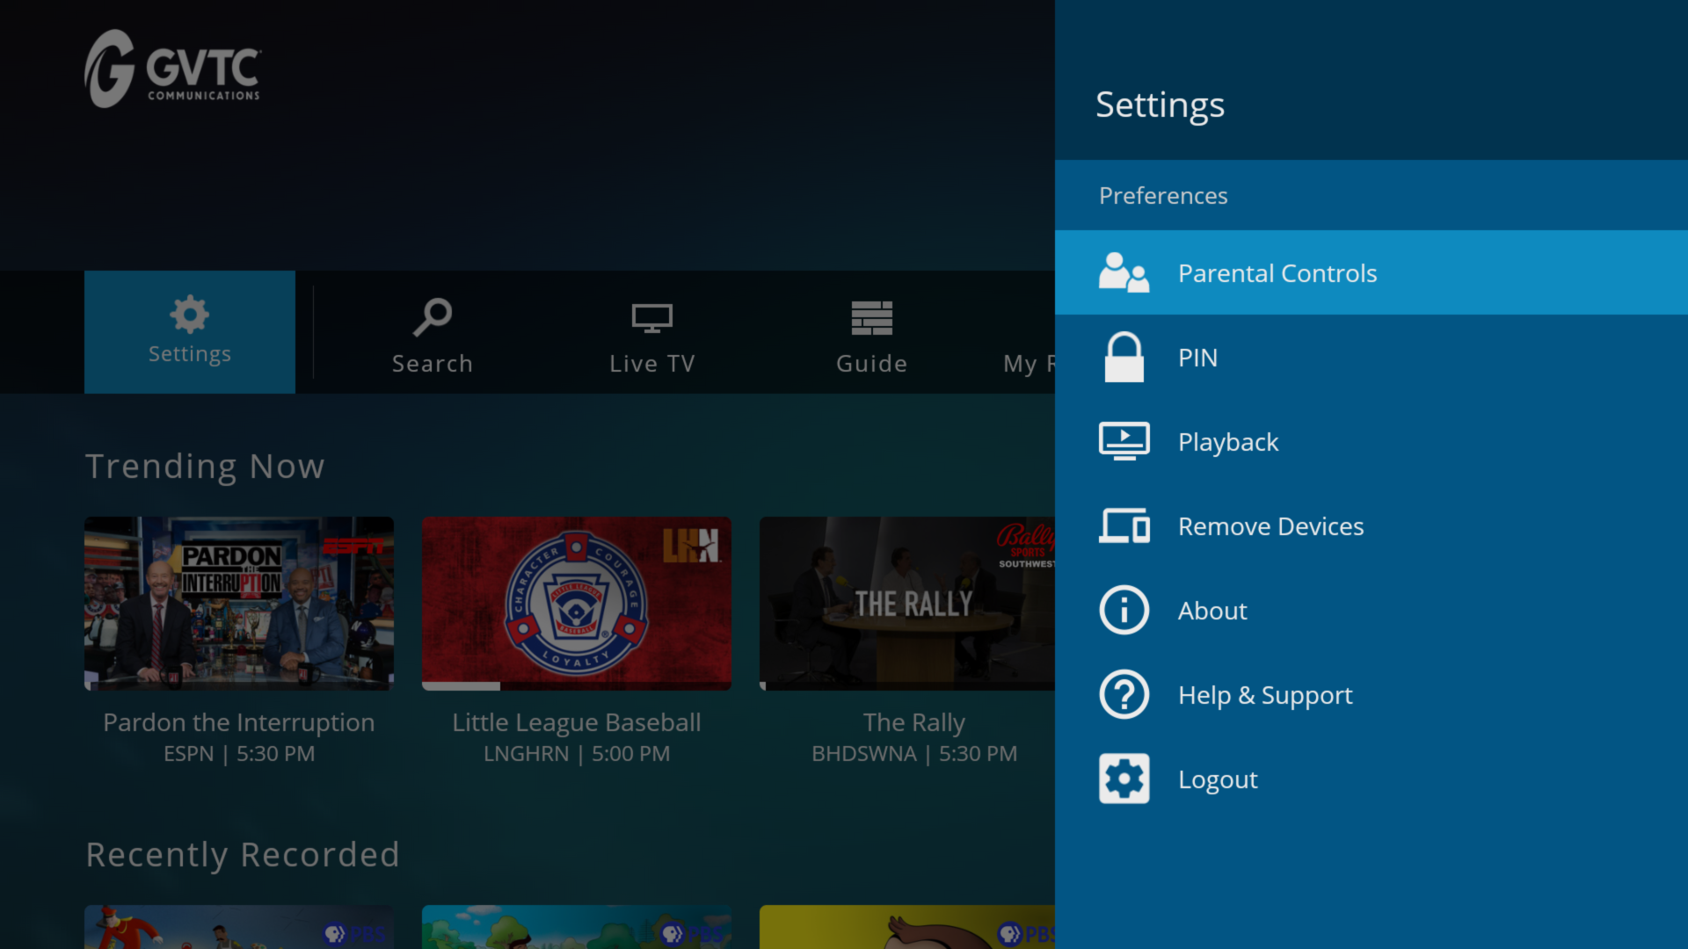Click the Help & Support question mark icon

(x=1124, y=694)
